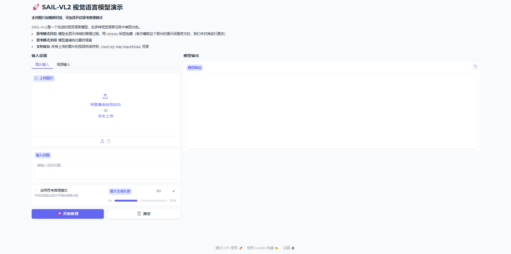Click the 上传图片 label

[44, 78]
